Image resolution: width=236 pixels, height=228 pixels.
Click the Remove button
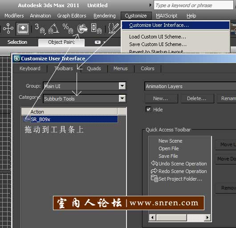pyautogui.click(x=226, y=188)
